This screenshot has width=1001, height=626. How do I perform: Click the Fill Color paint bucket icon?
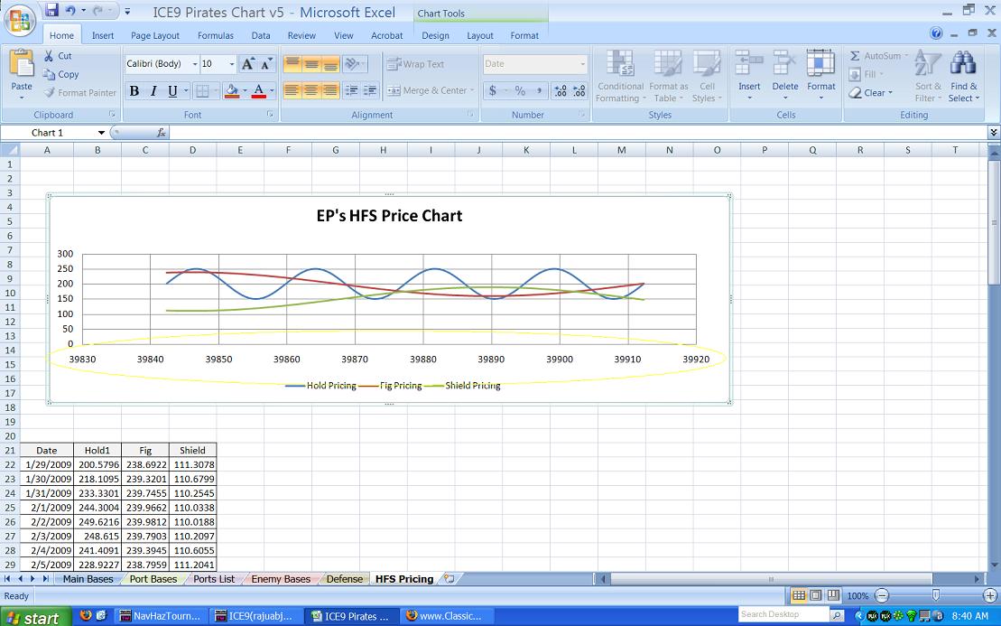[x=232, y=90]
